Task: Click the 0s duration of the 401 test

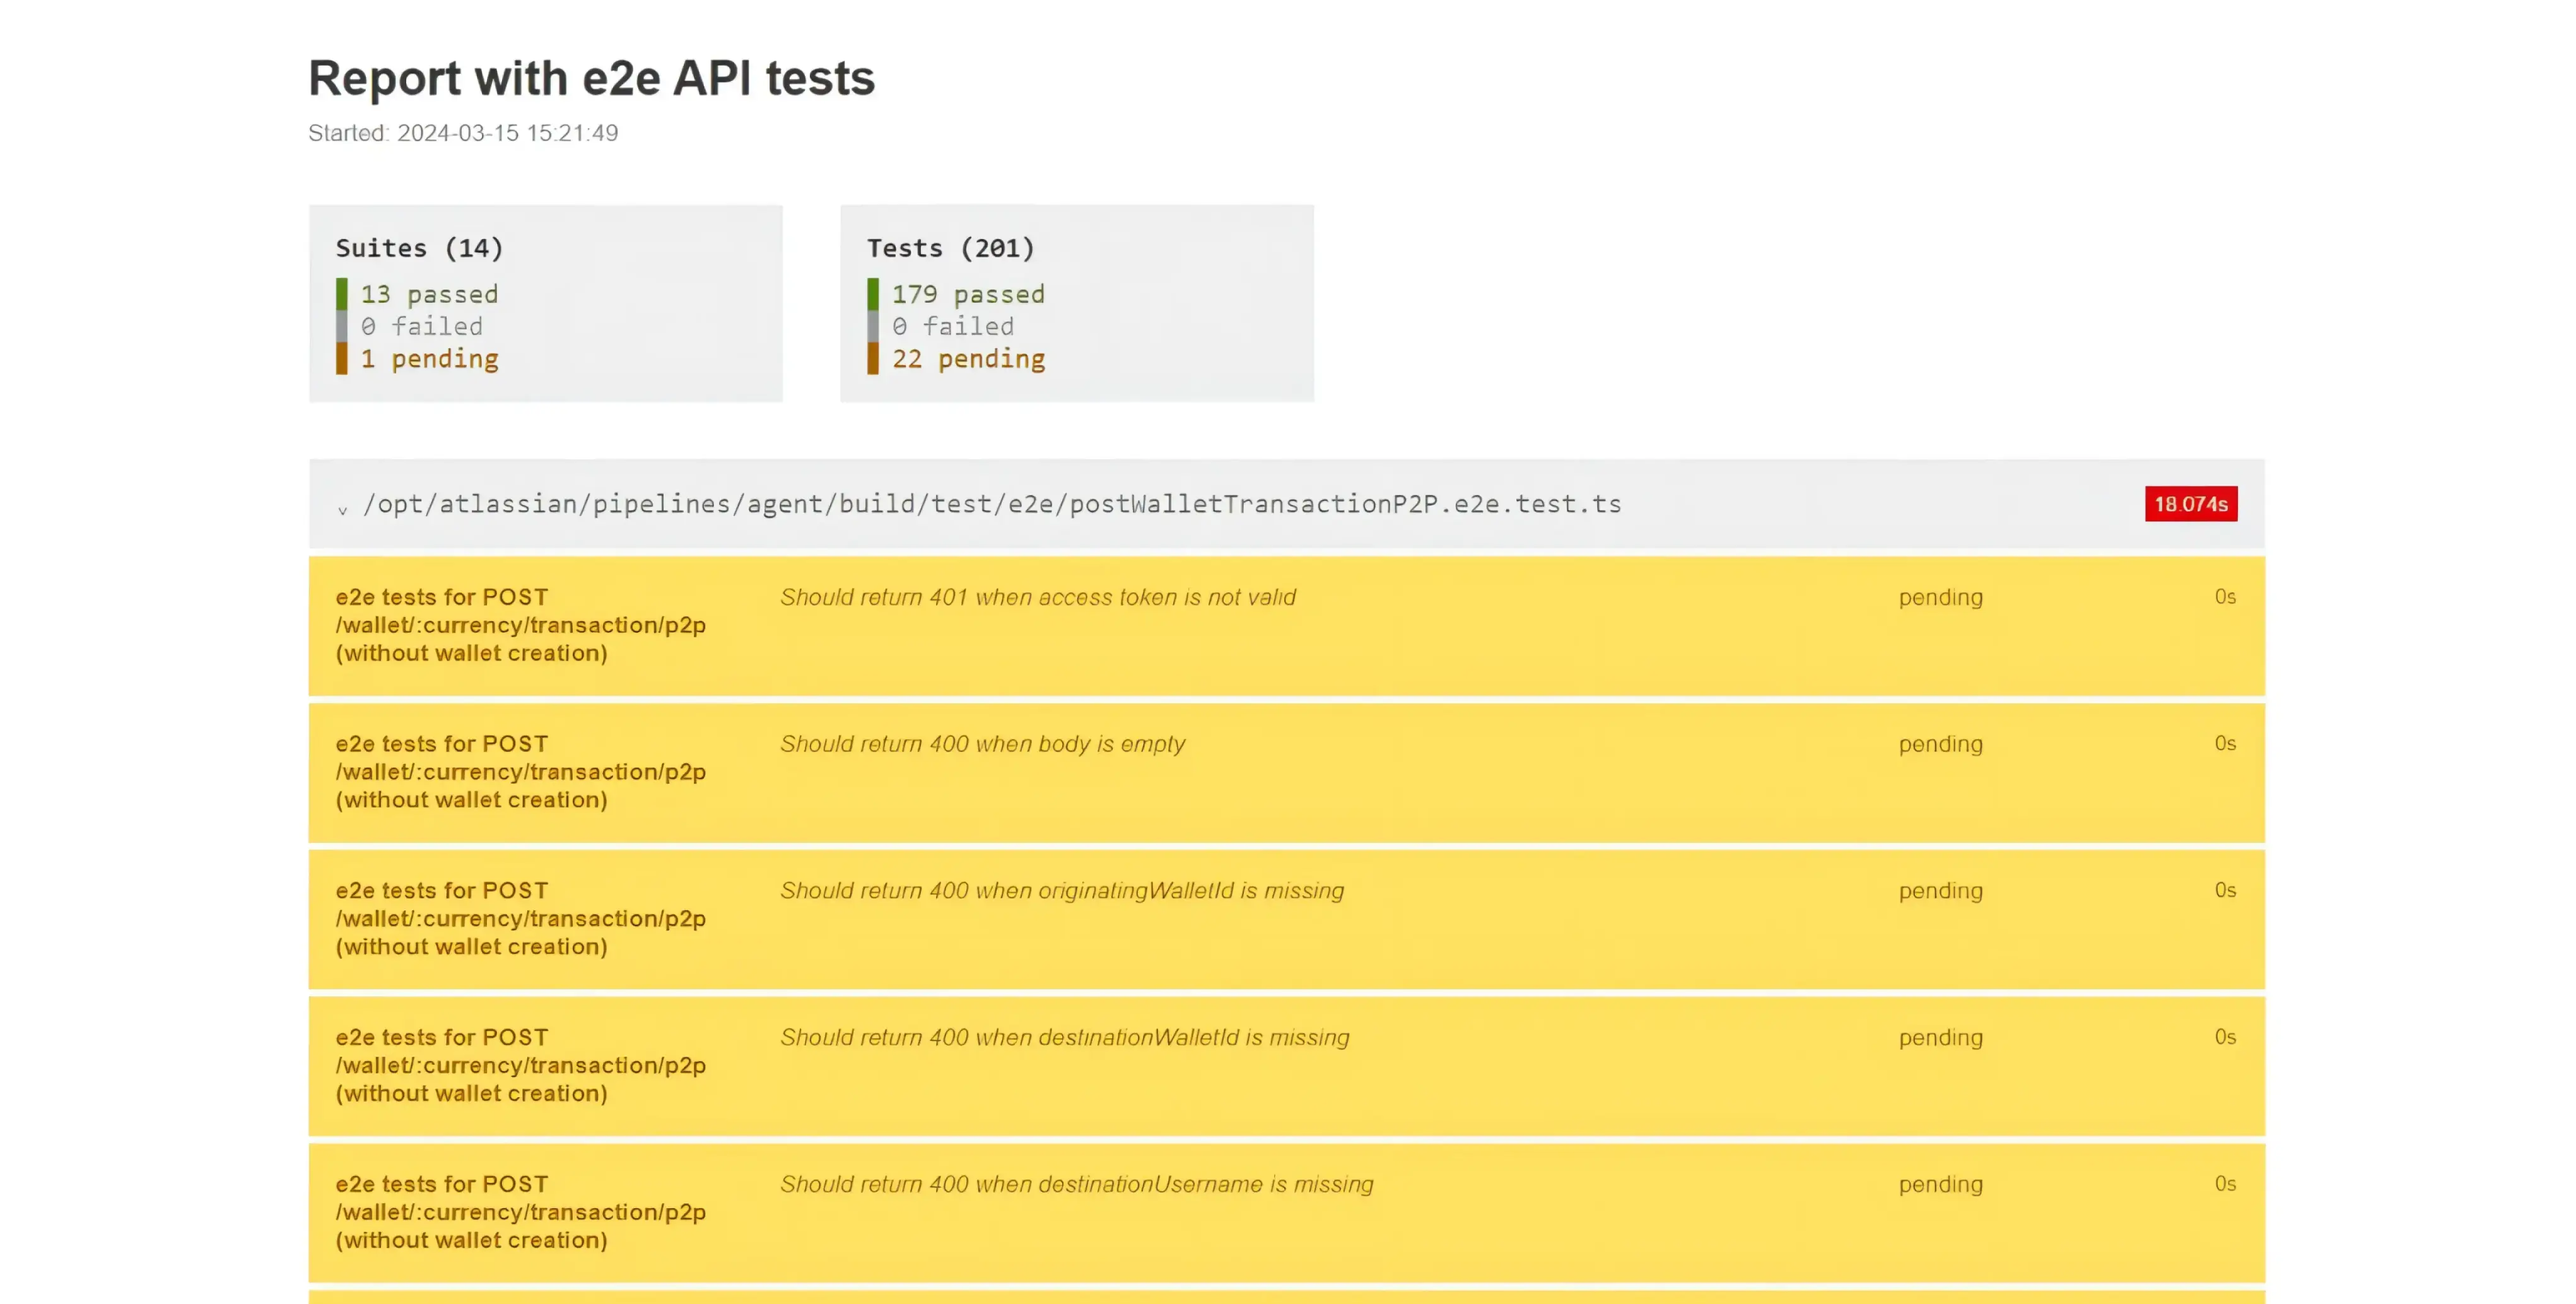Action: tap(2224, 597)
